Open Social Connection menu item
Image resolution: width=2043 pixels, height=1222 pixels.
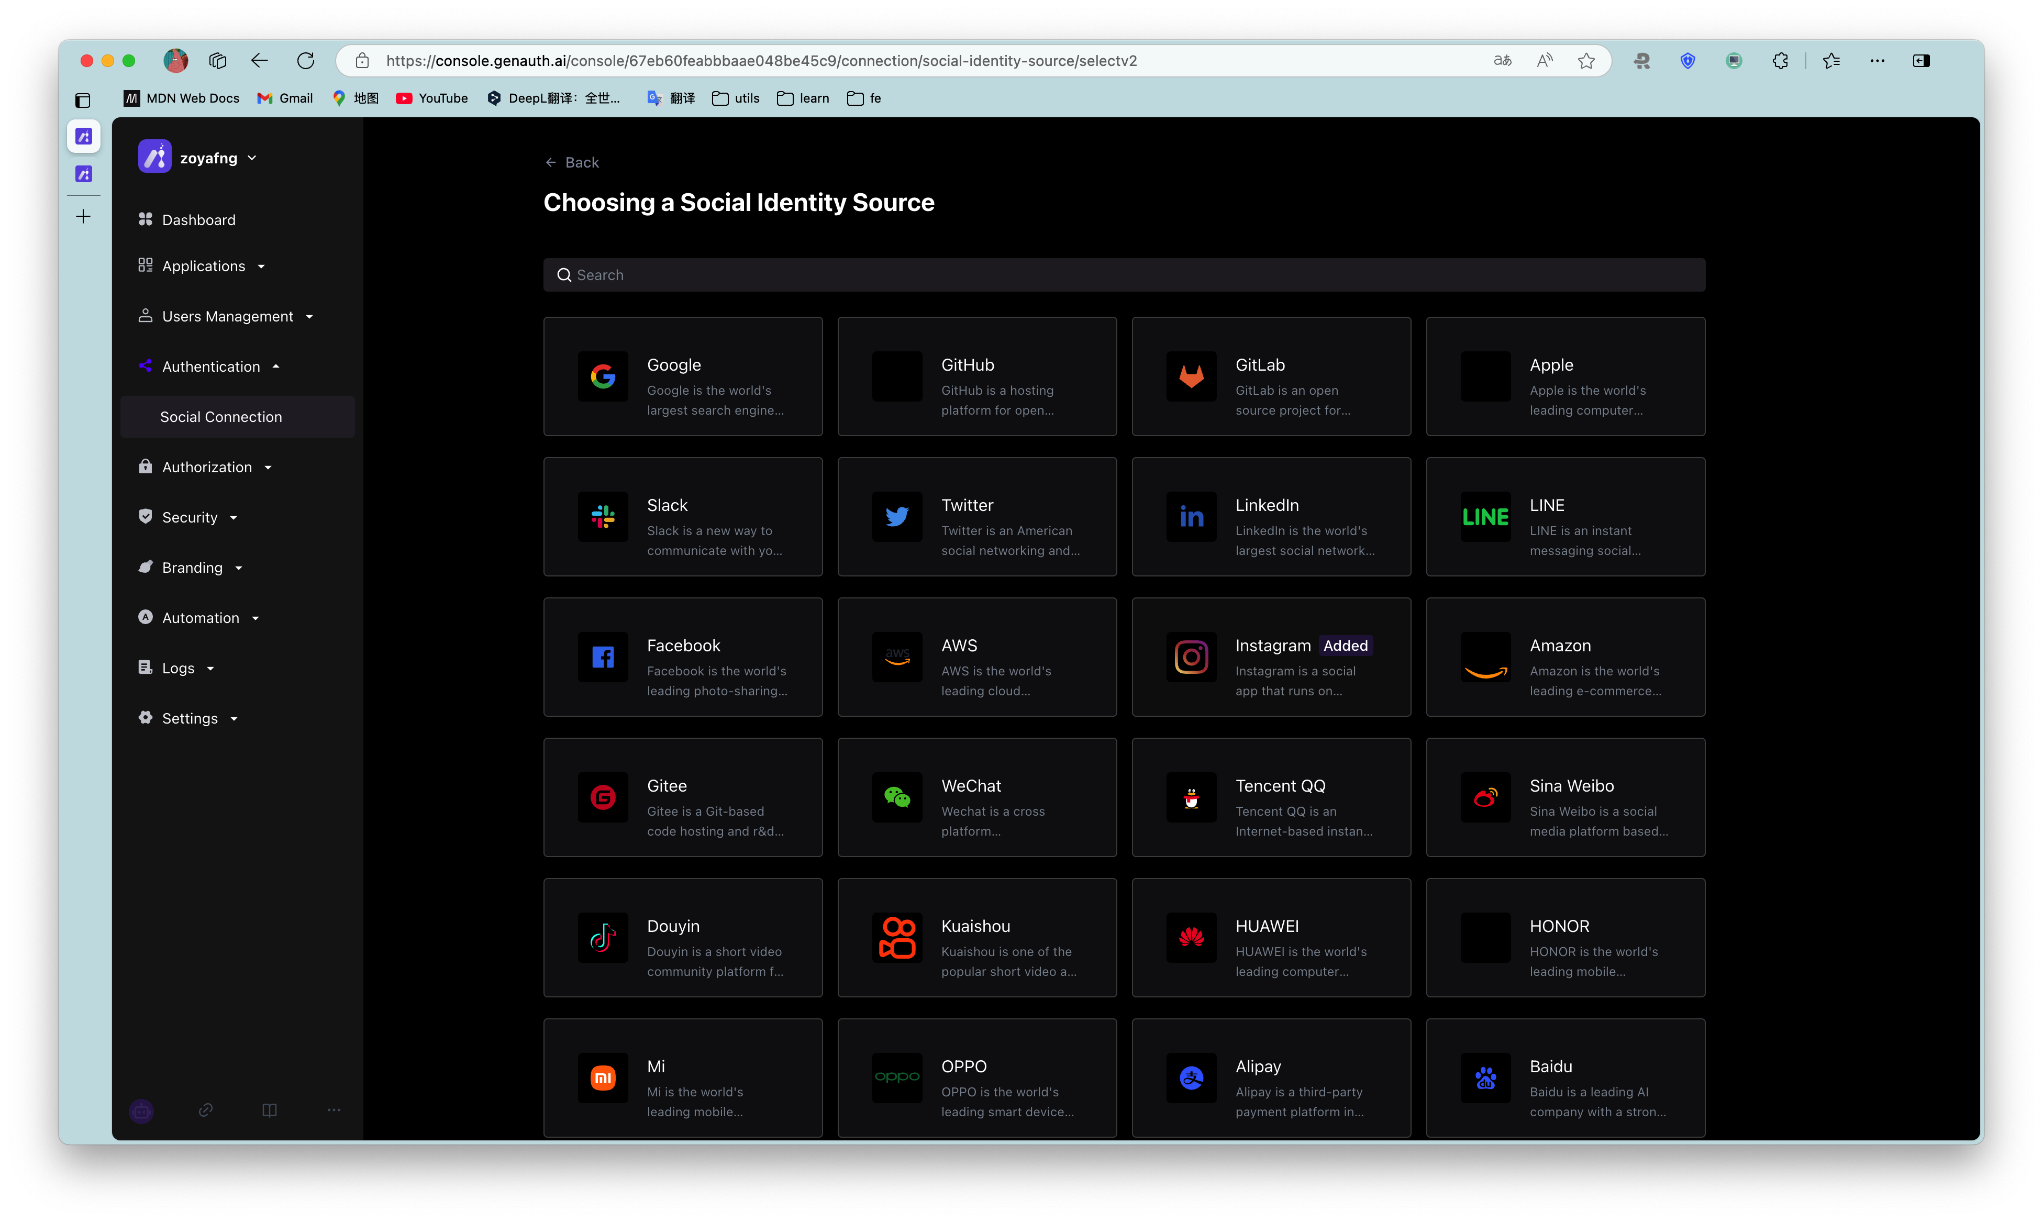[x=237, y=417]
